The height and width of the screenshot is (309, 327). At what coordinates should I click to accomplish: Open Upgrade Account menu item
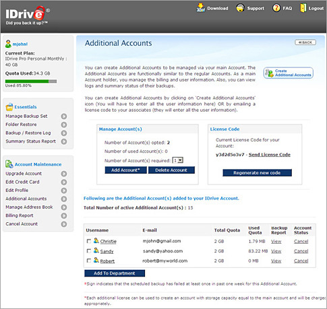(24, 174)
